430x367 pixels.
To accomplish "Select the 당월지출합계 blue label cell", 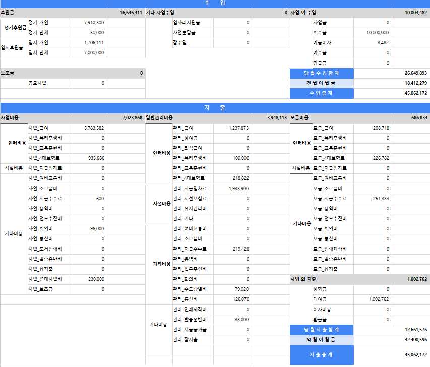I will (x=322, y=330).
